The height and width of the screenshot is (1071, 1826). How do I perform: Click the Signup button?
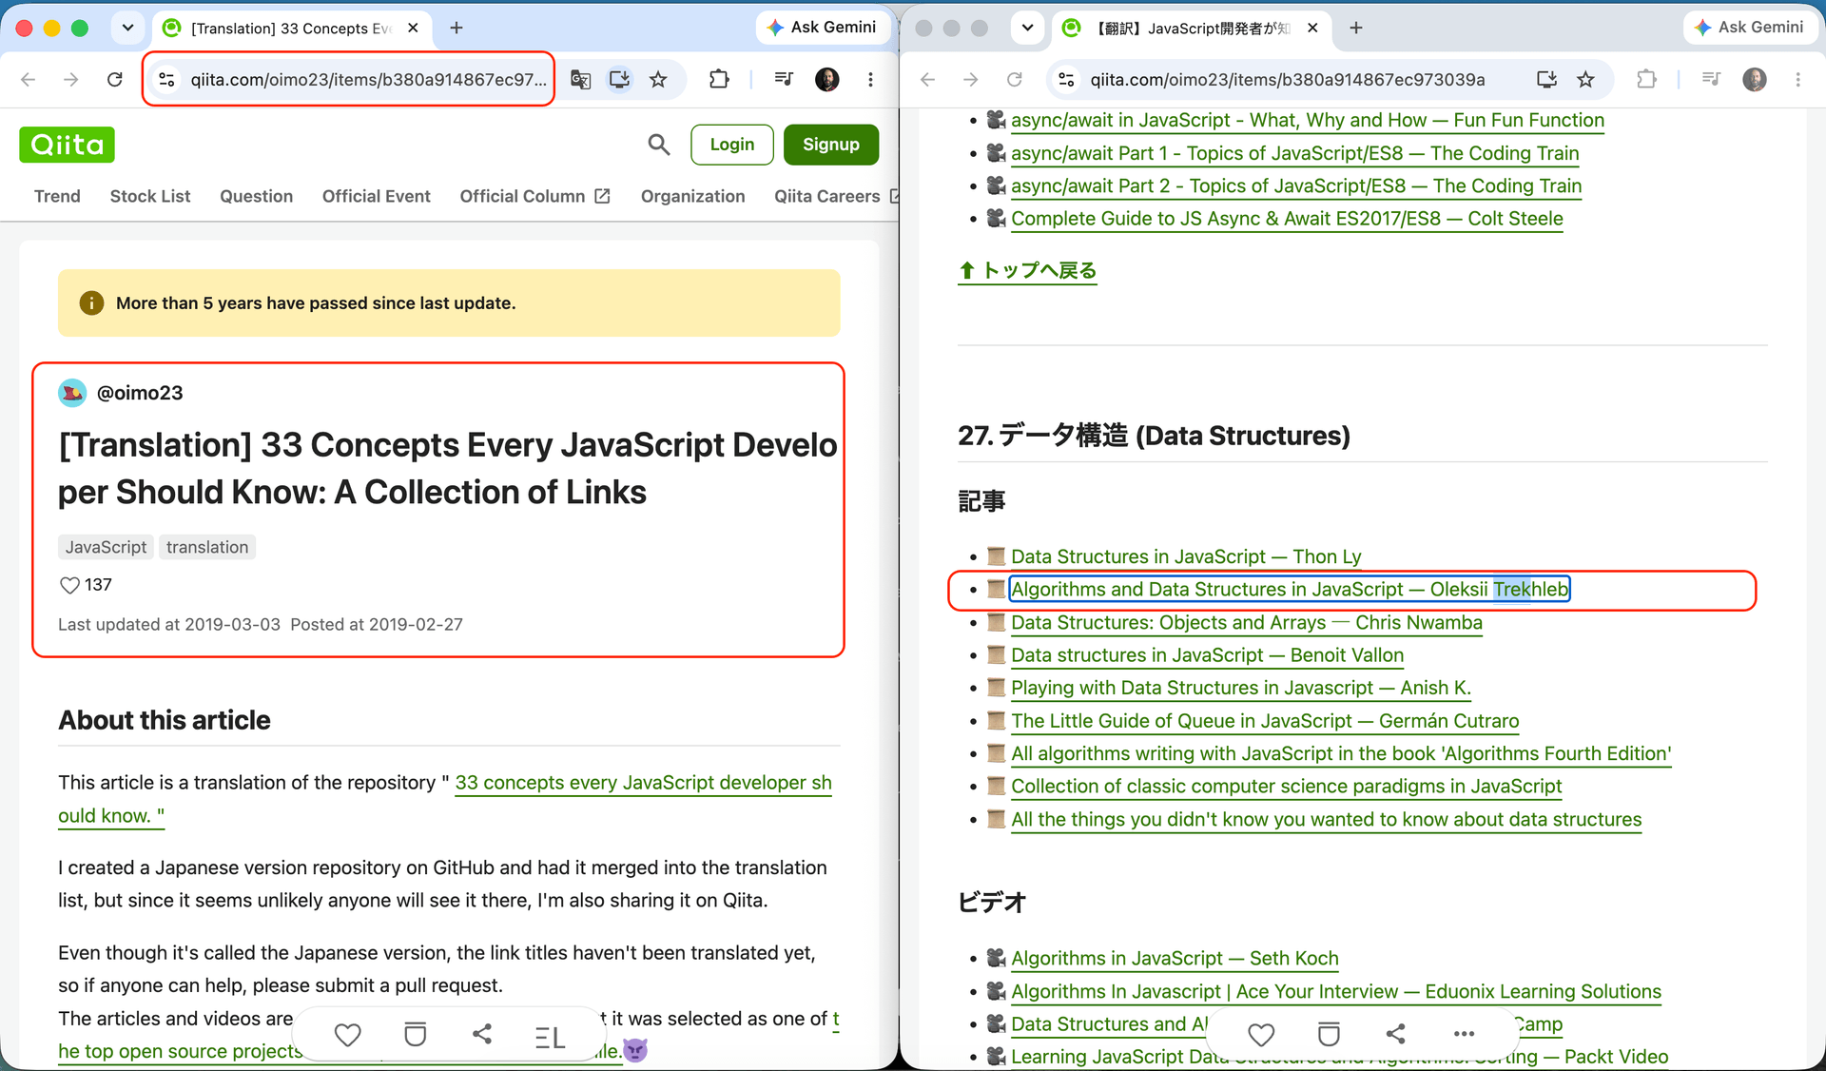point(831,145)
